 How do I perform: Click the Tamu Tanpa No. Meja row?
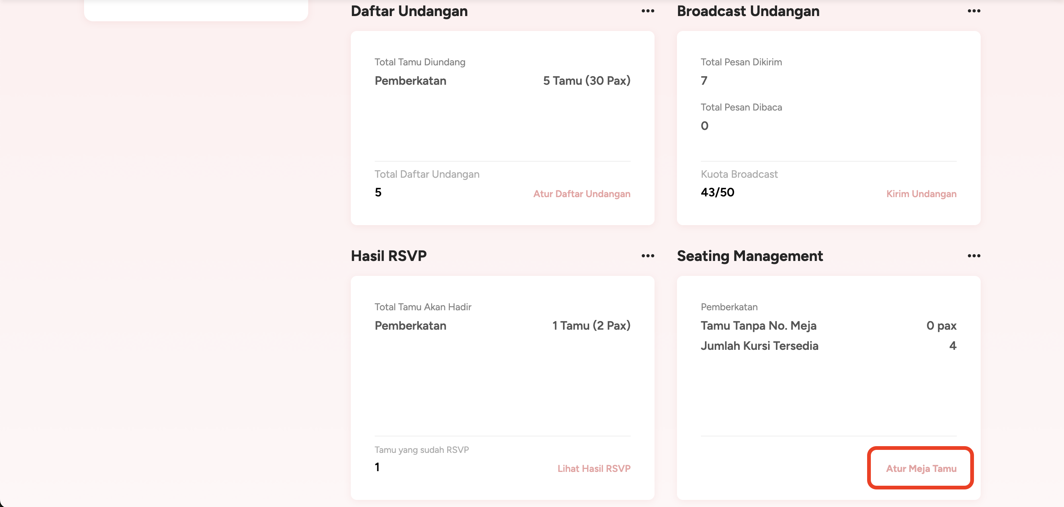758,325
